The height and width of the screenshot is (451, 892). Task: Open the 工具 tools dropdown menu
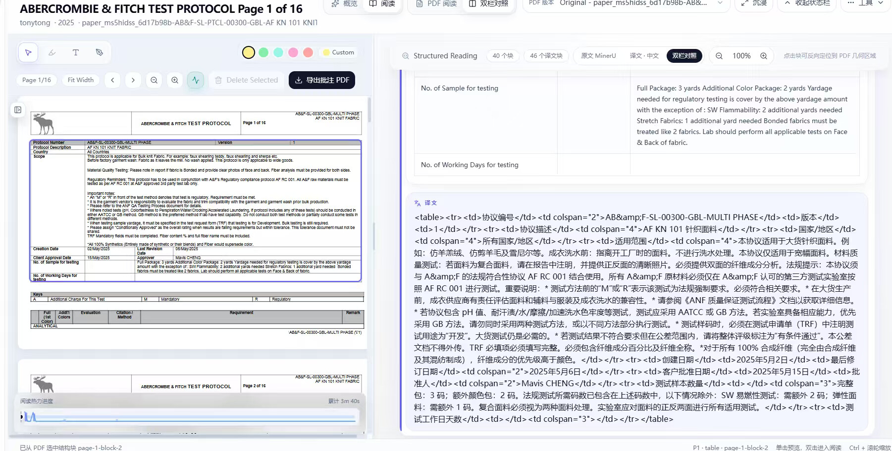pyautogui.click(x=865, y=3)
